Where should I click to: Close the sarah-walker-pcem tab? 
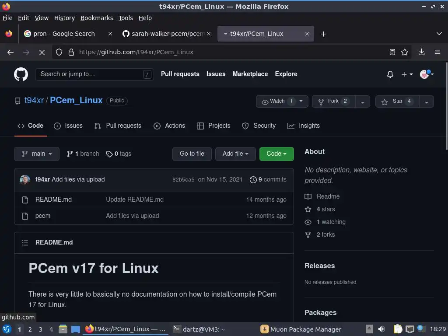pyautogui.click(x=209, y=34)
